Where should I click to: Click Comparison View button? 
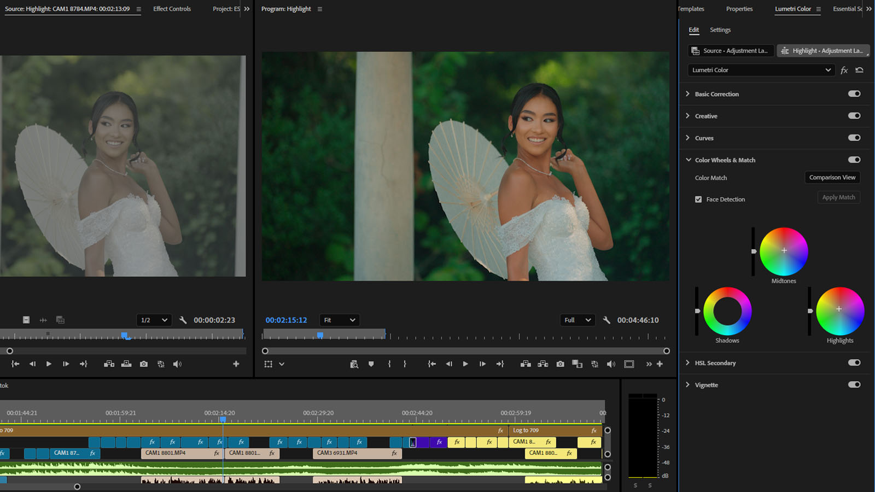click(x=832, y=178)
